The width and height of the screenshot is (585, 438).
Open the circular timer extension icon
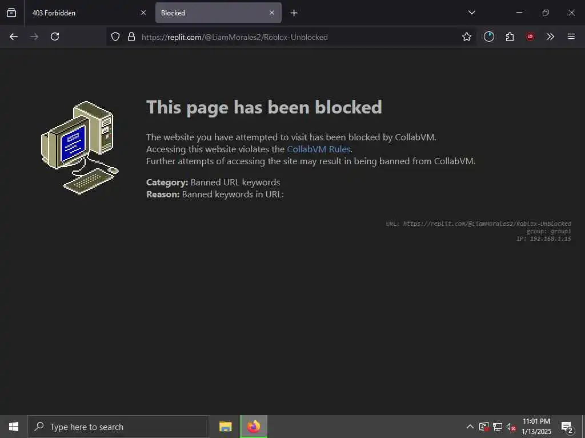[x=489, y=36]
